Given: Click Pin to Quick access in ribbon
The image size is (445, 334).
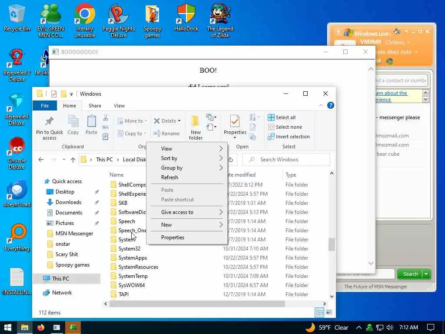Looking at the screenshot, I should click(50, 128).
